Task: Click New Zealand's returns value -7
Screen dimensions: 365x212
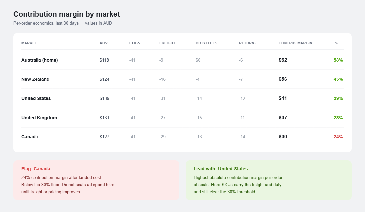Action: [241, 79]
